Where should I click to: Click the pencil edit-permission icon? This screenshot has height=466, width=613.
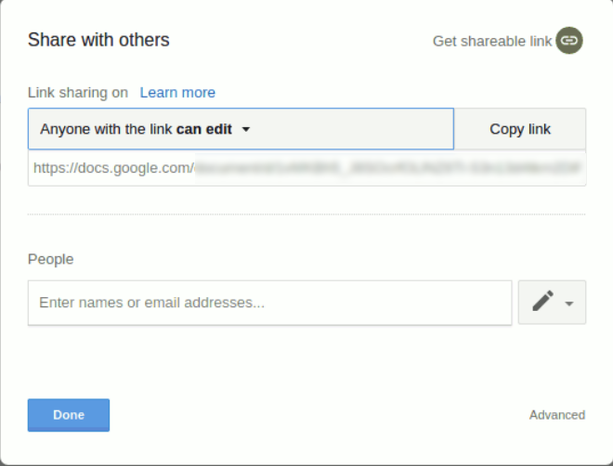(x=543, y=301)
